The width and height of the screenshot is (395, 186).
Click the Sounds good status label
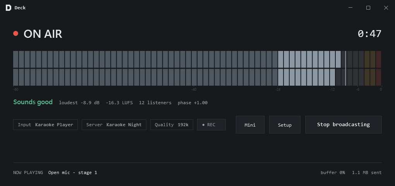[33, 102]
